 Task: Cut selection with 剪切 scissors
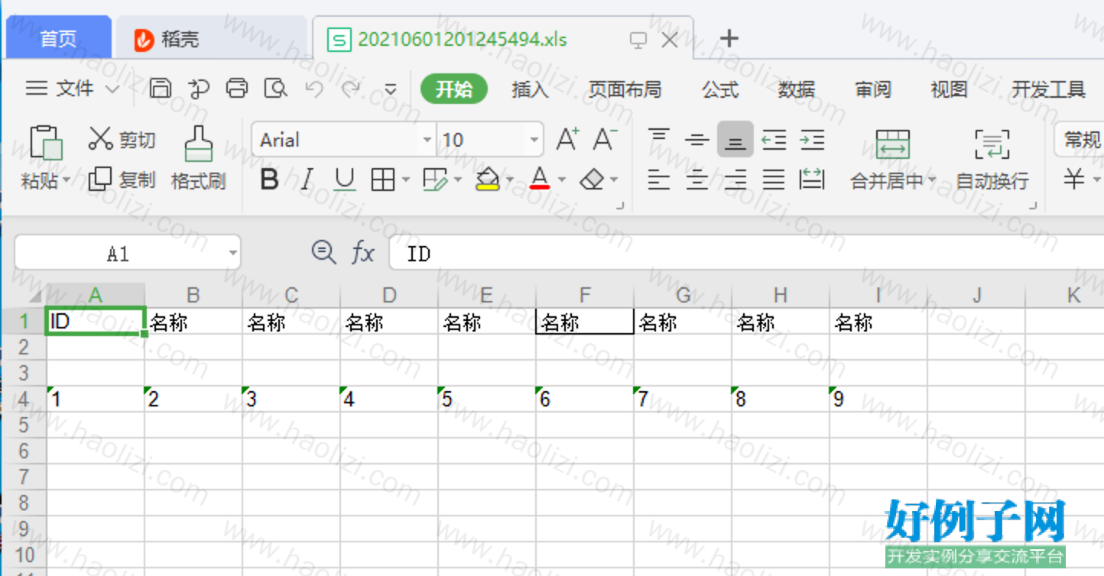click(122, 140)
